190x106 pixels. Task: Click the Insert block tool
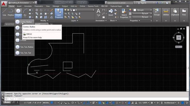point(111,13)
